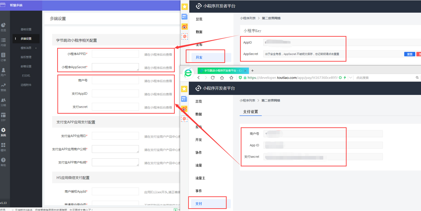Click the search magnifier icon in browser search box
The height and width of the screenshot is (211, 421).
[x=417, y=78]
